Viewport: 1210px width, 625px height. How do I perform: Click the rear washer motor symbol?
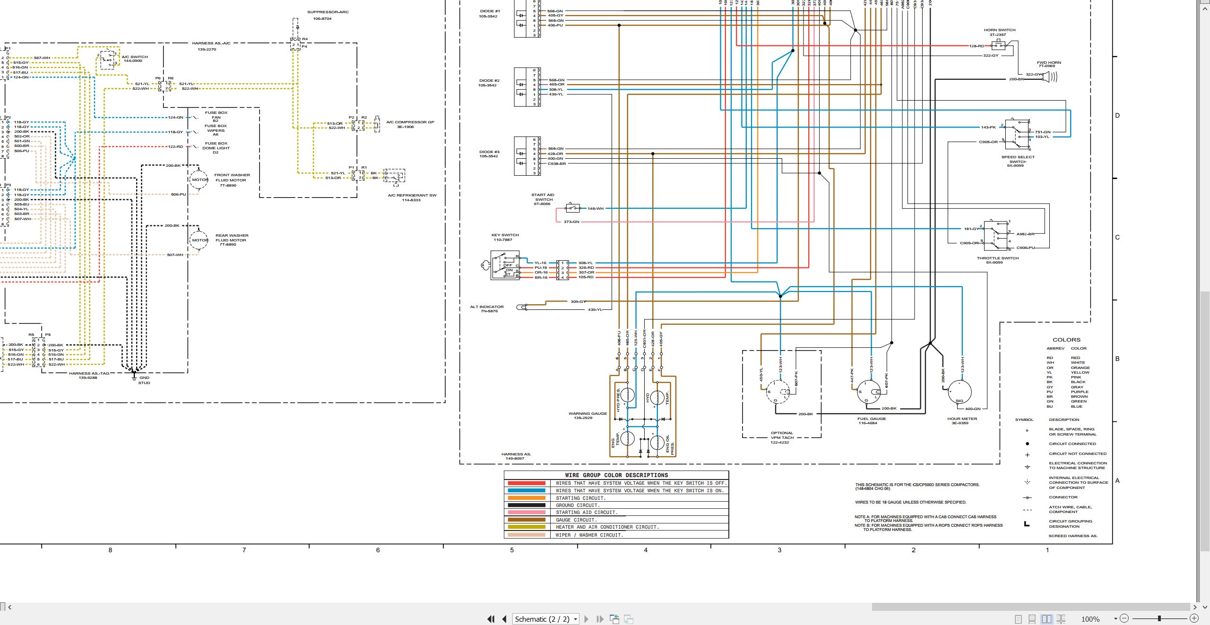click(x=199, y=240)
